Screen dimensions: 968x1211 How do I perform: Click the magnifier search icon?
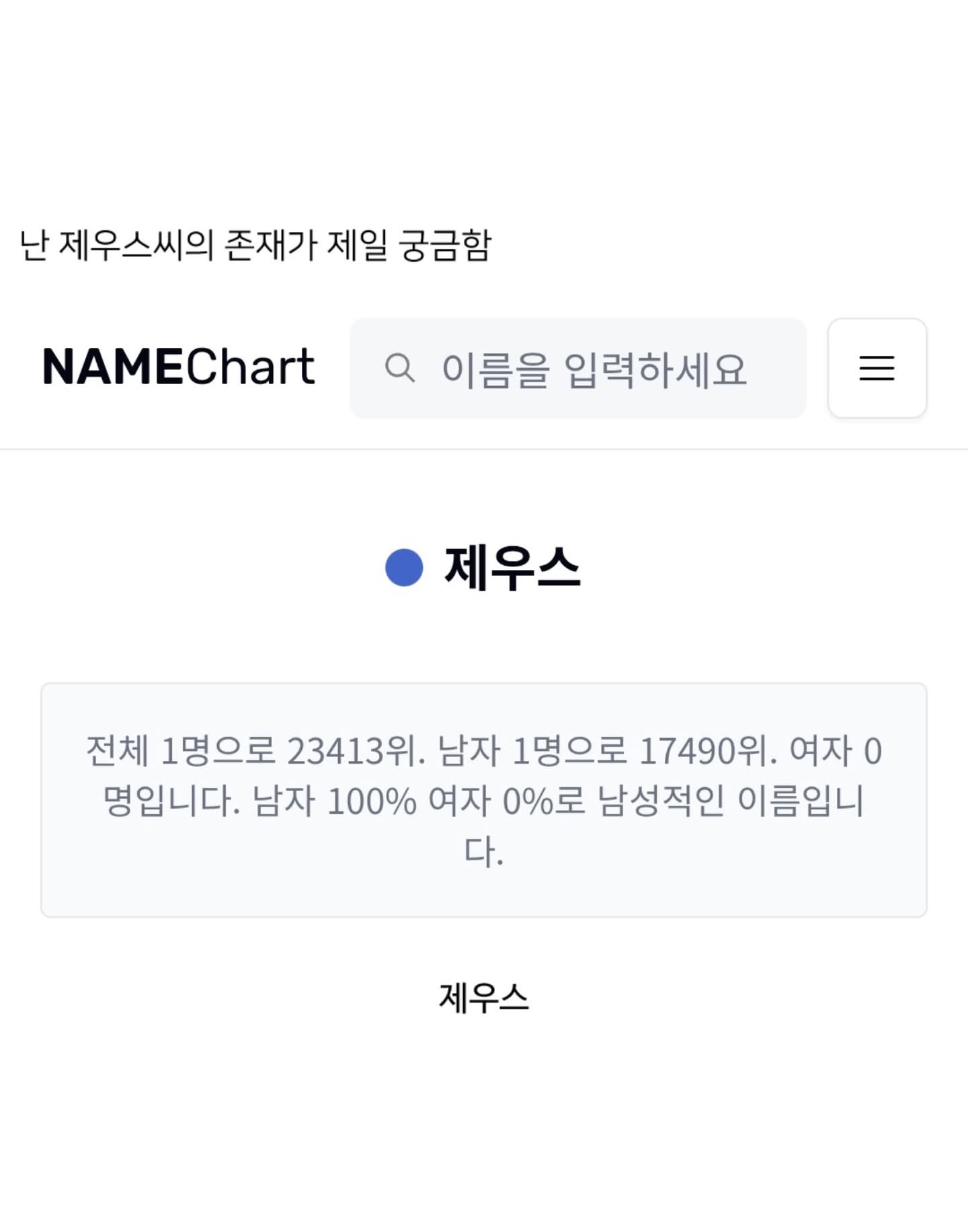tap(399, 368)
